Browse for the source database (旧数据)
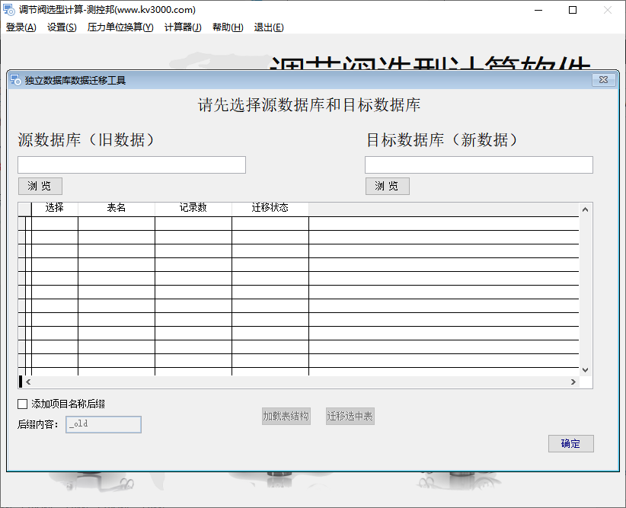Screen dimensions: 626x508 point(40,186)
